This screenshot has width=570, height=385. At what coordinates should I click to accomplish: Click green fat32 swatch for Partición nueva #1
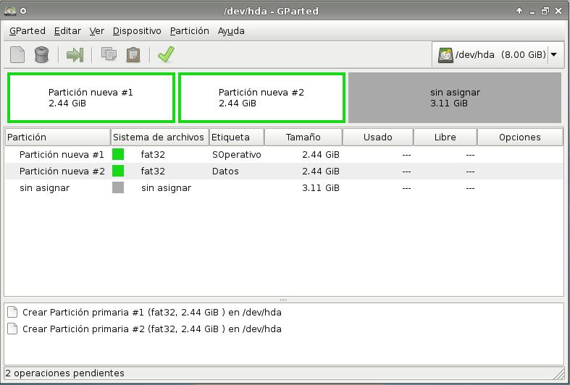tap(118, 155)
